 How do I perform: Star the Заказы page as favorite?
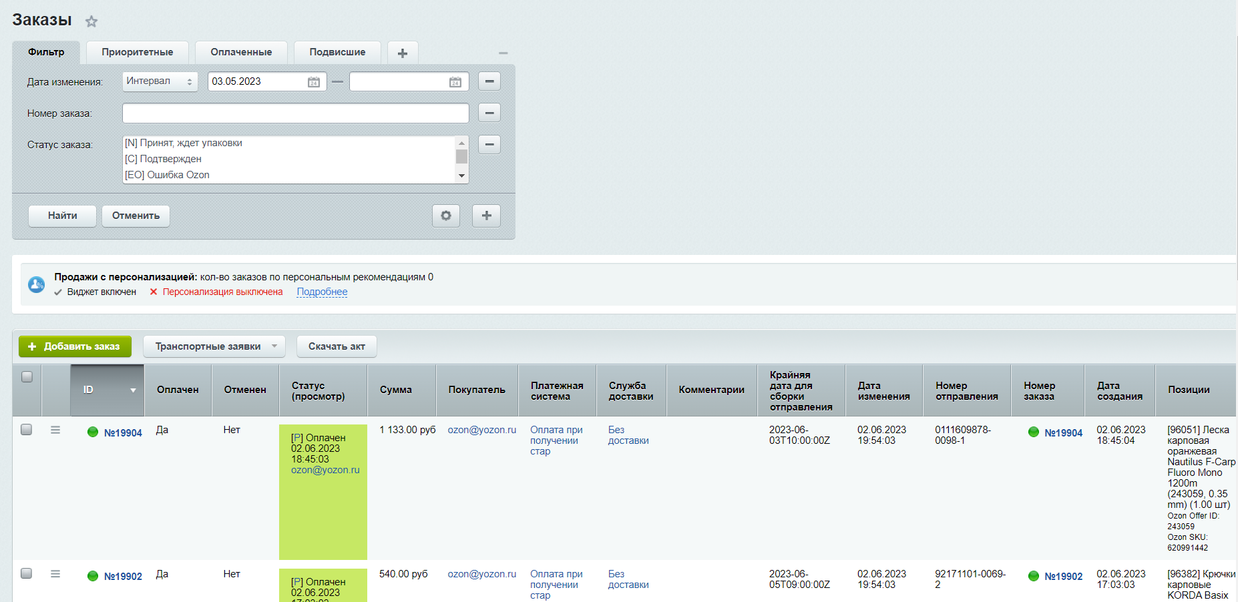tap(91, 21)
